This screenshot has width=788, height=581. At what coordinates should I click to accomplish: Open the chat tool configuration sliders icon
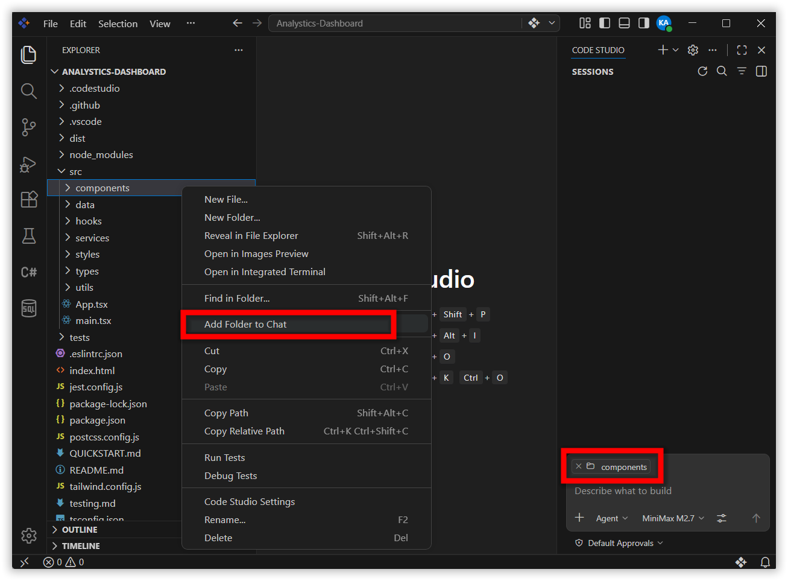[x=722, y=518]
